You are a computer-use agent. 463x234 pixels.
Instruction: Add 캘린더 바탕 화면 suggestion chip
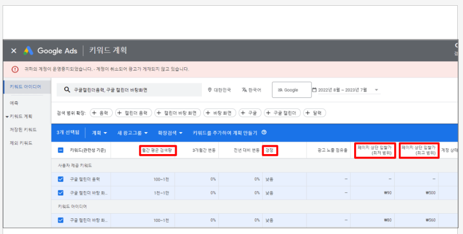(178, 113)
